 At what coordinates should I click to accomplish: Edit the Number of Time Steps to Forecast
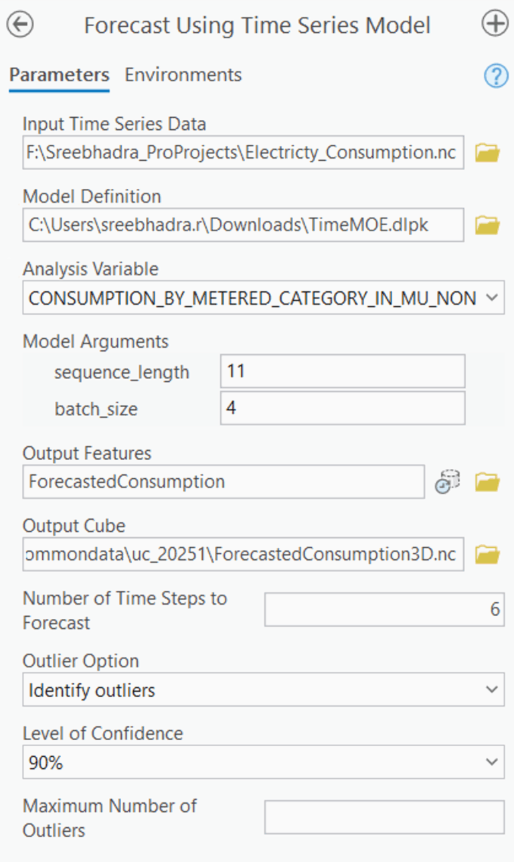384,609
